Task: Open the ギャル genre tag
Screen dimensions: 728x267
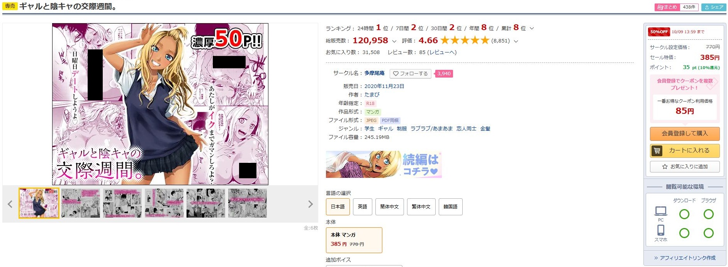Action: coord(385,128)
